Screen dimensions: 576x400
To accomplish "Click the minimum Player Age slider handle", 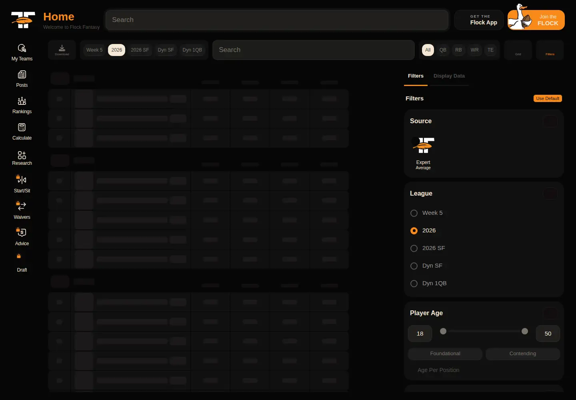I will [x=443, y=331].
